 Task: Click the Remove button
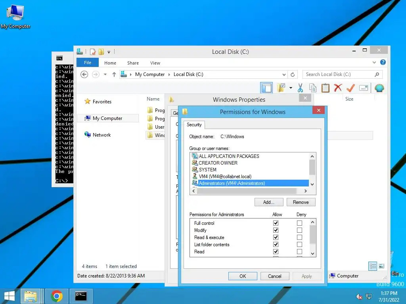(x=301, y=202)
